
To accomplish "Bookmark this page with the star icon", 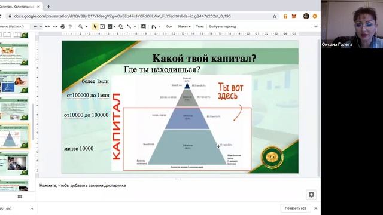I will tap(275, 16).
